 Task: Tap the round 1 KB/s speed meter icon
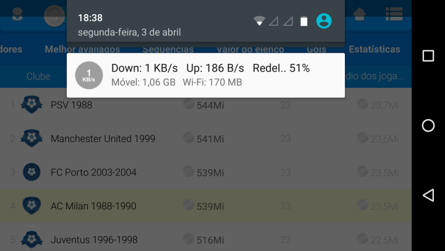(x=89, y=75)
